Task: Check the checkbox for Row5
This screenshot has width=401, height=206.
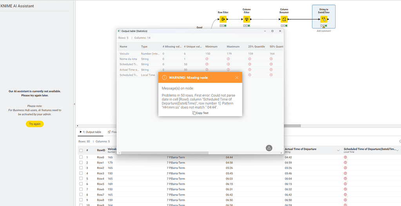Action: point(81,184)
